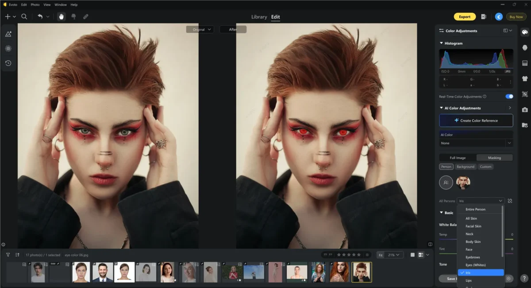The image size is (531, 288).
Task: Open the background adjustments icon in right sidebar
Action: pyautogui.click(x=525, y=63)
